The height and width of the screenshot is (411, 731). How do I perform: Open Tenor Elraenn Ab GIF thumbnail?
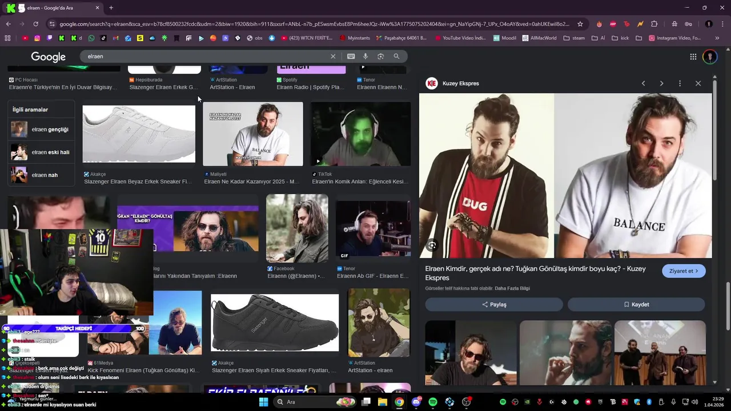[373, 228]
